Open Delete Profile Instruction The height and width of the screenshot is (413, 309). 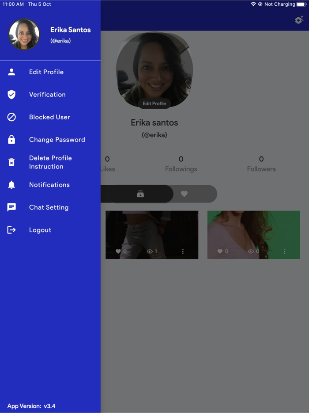pos(50,162)
